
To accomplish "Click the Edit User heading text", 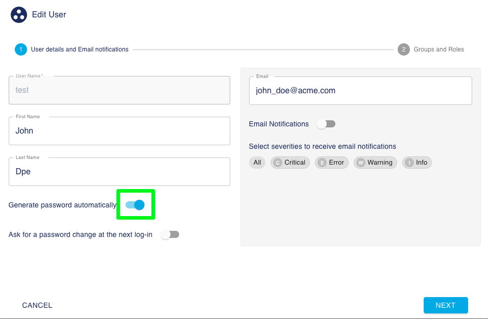I will tap(49, 15).
